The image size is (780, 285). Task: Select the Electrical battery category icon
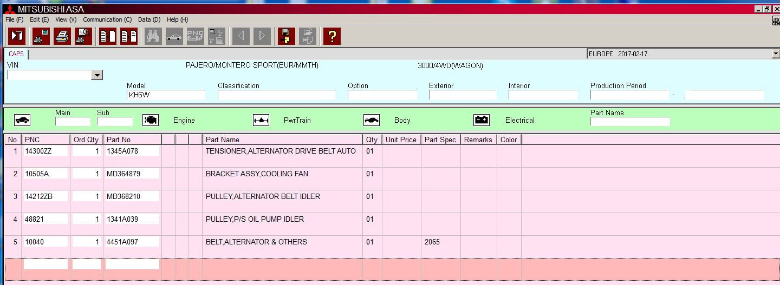point(482,120)
